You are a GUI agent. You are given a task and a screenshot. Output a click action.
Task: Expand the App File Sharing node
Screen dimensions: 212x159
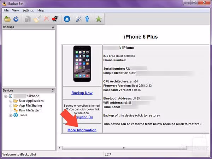point(11,106)
